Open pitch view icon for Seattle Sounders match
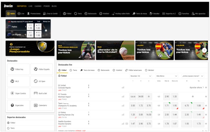Image resolution: width=210 pixels, height=132 pixels. click(x=127, y=124)
